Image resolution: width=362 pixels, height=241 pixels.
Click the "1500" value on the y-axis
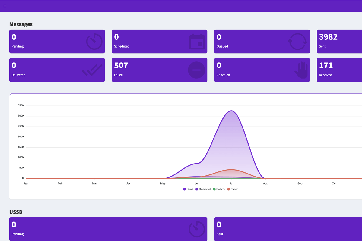[x=21, y=147]
